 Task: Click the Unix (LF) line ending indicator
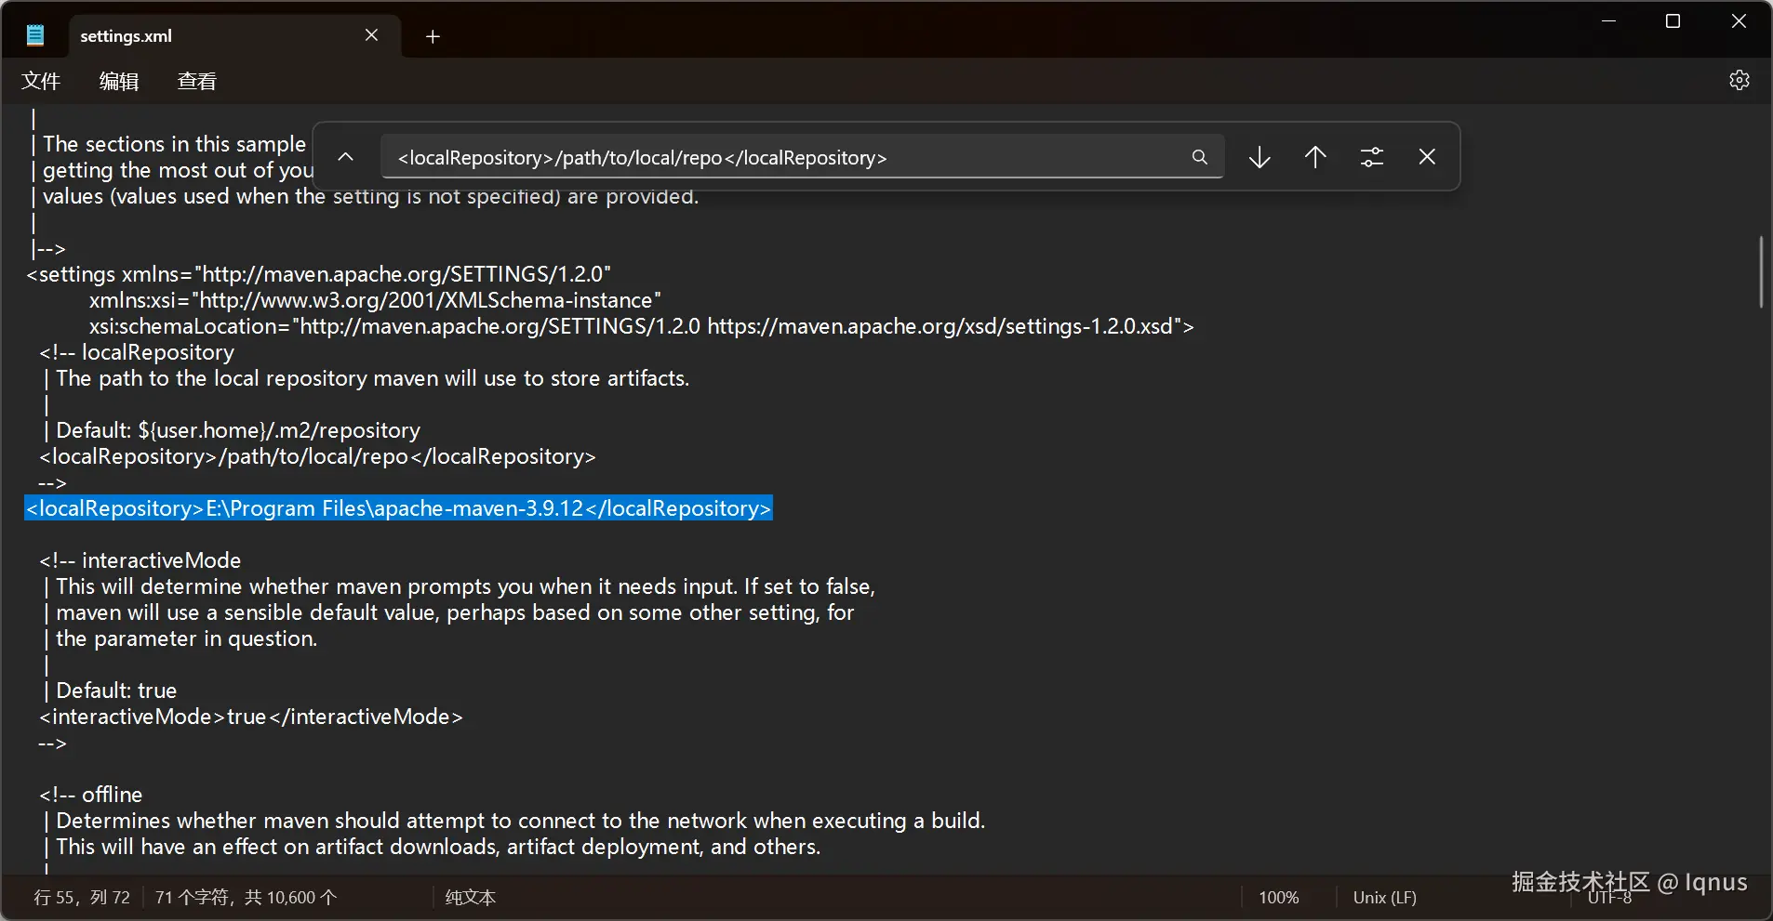tap(1385, 898)
